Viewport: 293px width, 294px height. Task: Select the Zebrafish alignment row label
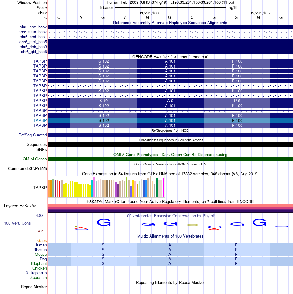[39, 278]
